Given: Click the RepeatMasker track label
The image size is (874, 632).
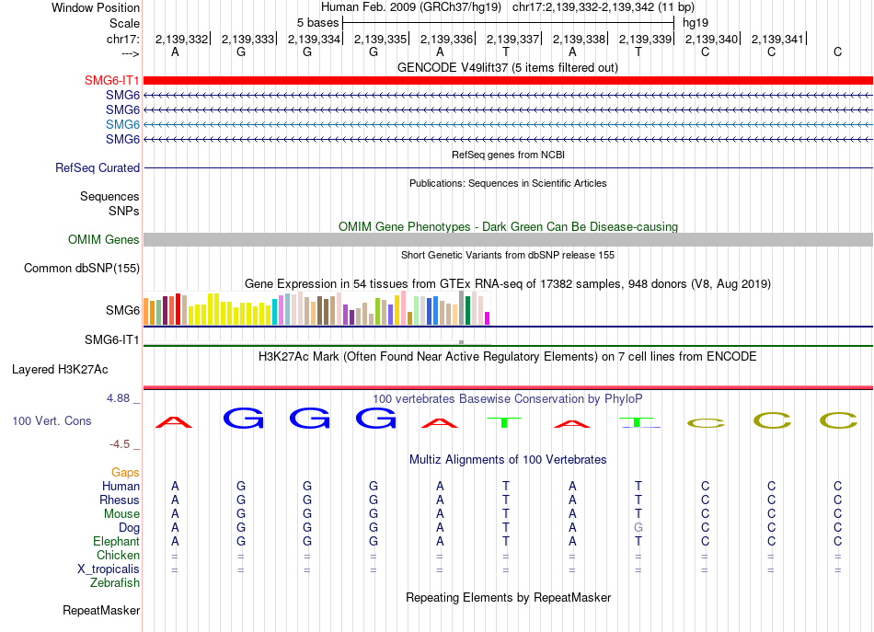Looking at the screenshot, I should click(x=101, y=610).
